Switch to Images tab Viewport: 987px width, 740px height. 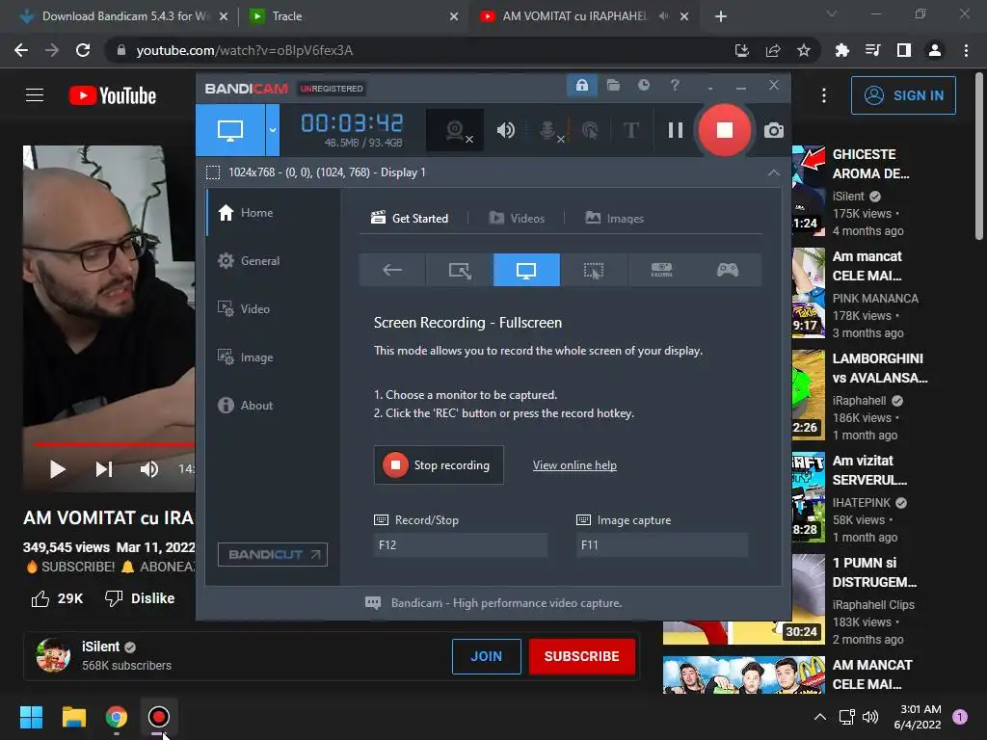click(614, 219)
